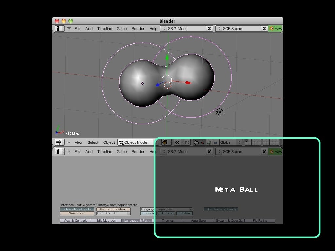
Task: Click the small metaball element circle on left ball
Action: tap(143, 83)
